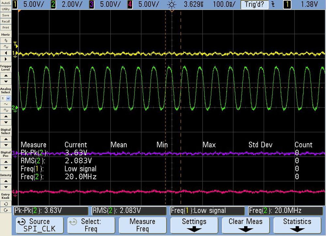The width and height of the screenshot is (326, 236).
Task: Toggle channel 1 yellow badge in top bar
Action: 15,4
